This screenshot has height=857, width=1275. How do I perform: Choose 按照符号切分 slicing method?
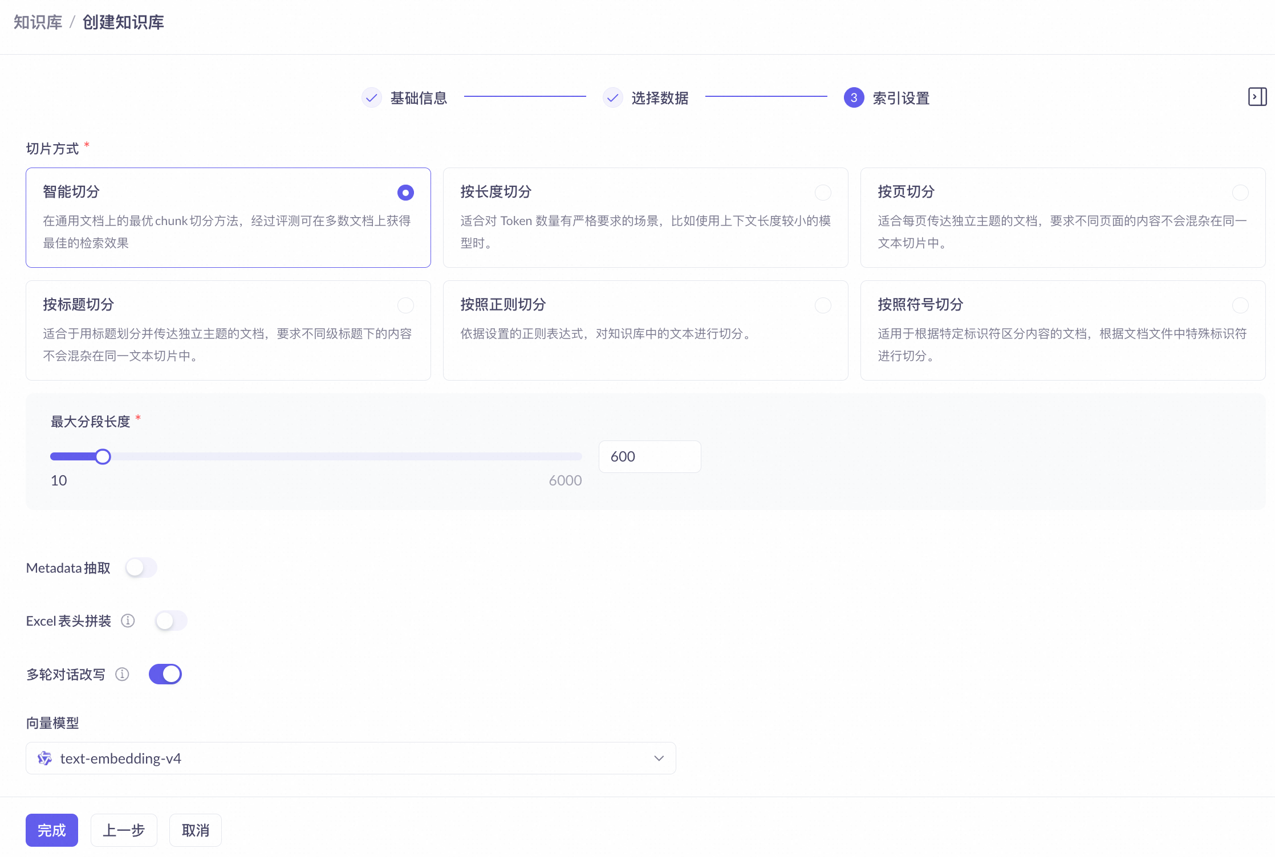tap(1240, 305)
